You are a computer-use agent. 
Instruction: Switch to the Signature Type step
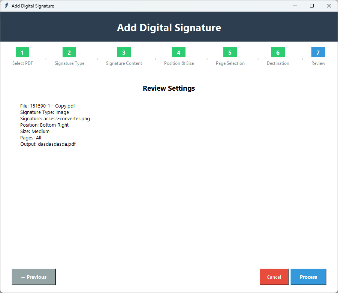click(x=69, y=63)
